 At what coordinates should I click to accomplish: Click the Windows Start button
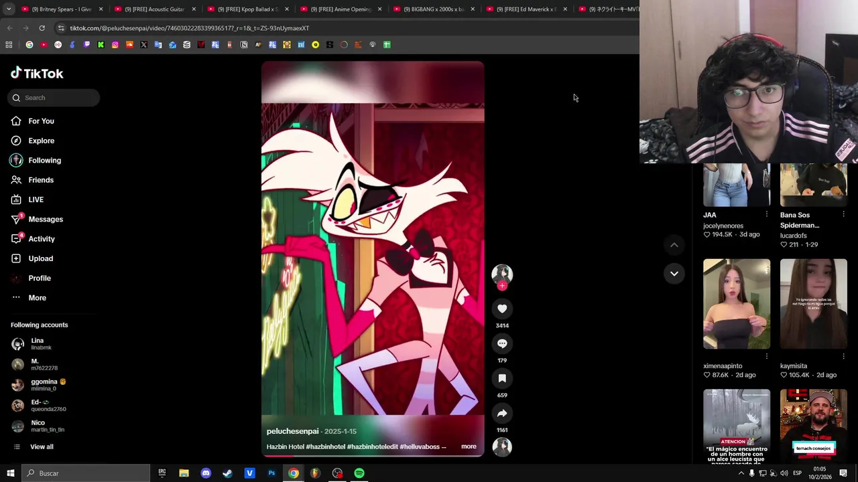pyautogui.click(x=11, y=473)
